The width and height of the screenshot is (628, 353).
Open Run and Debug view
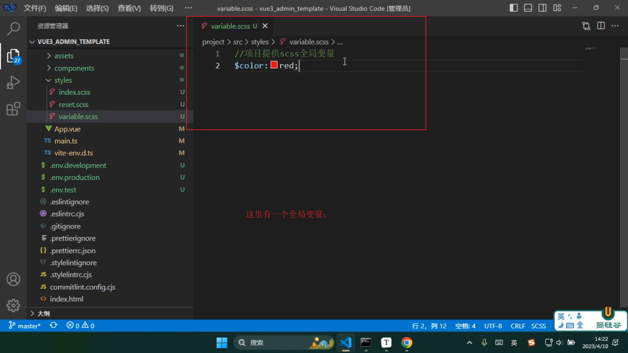tap(13, 82)
